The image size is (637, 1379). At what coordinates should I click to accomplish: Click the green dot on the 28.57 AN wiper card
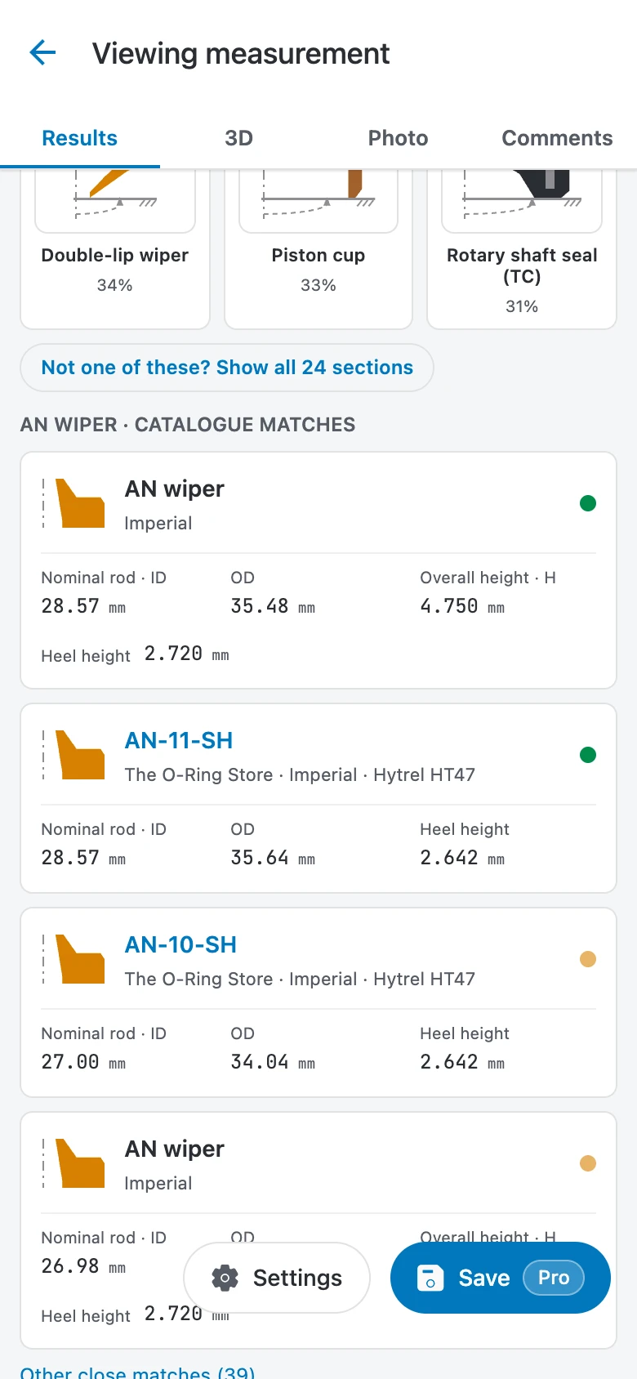click(588, 503)
